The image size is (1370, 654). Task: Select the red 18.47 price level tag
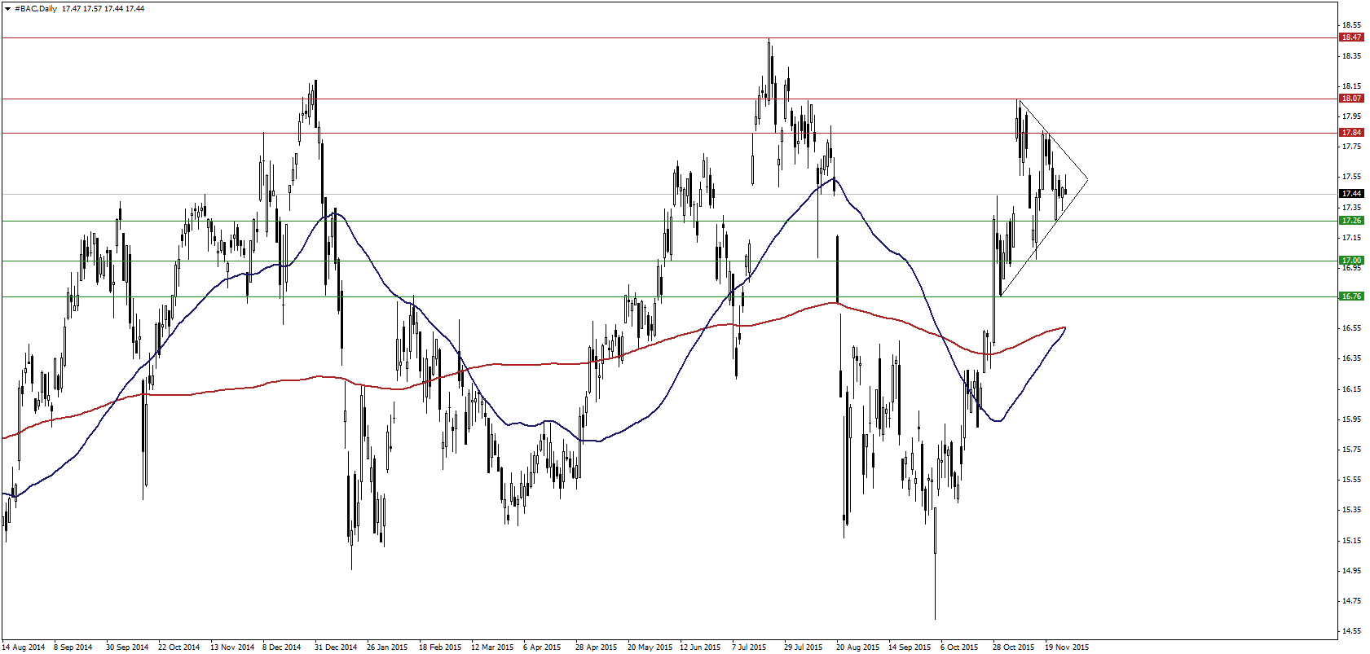click(x=1351, y=37)
